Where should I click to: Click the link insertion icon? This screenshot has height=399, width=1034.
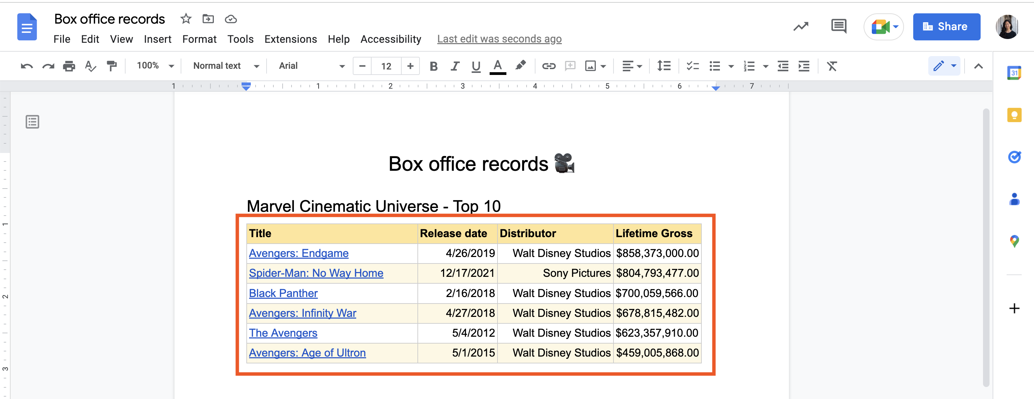point(548,66)
